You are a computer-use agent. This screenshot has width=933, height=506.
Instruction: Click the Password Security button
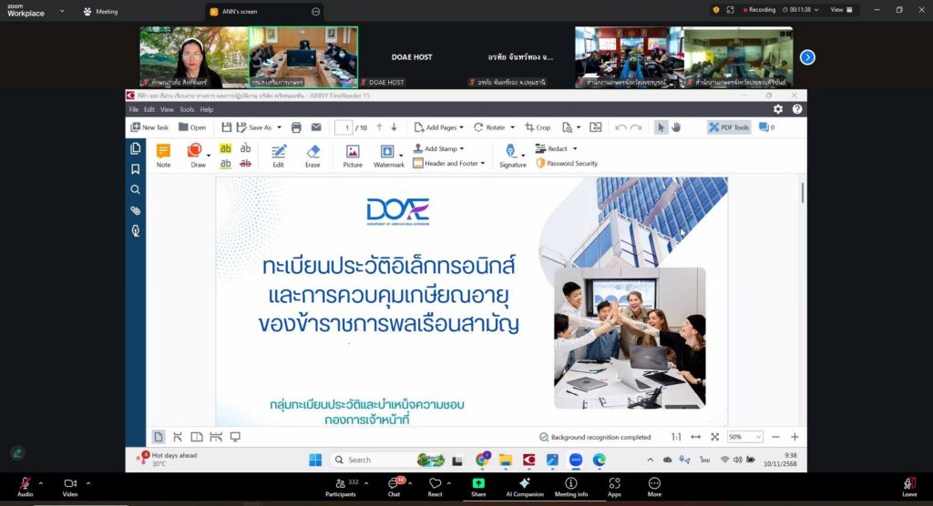[x=567, y=164]
